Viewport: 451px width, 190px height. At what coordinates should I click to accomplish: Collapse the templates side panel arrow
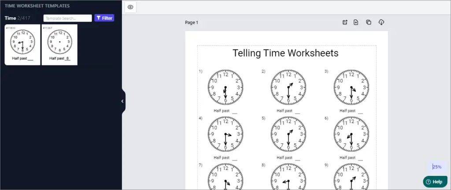[x=122, y=101]
